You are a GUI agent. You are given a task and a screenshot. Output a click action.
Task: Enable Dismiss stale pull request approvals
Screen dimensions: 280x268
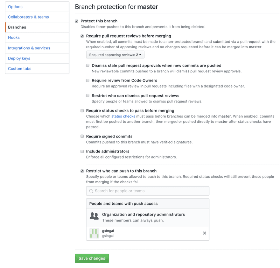coord(88,65)
